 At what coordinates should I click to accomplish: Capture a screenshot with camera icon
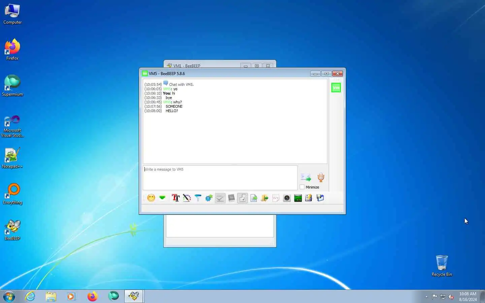click(x=287, y=198)
